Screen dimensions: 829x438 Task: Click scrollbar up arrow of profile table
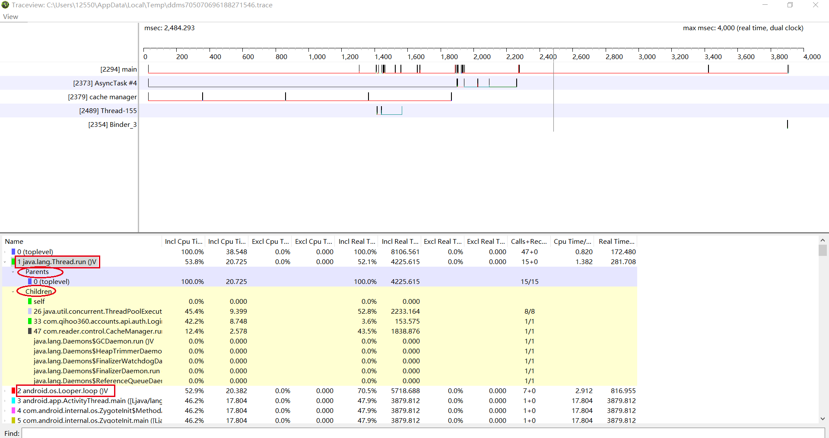[x=823, y=240]
